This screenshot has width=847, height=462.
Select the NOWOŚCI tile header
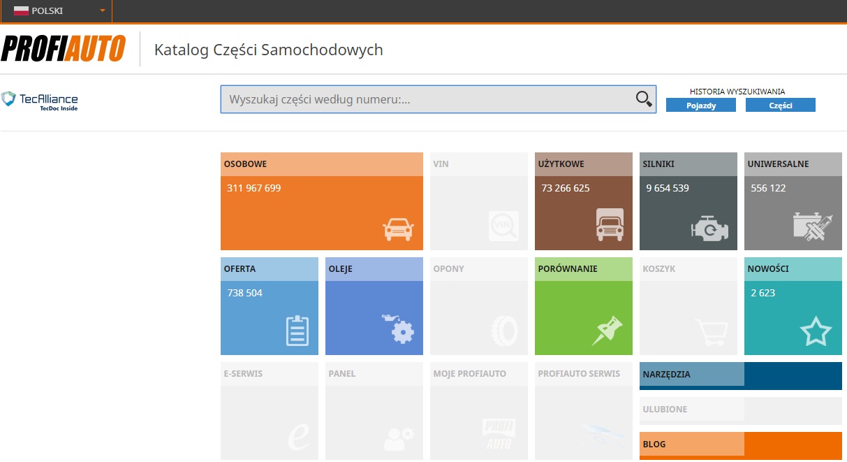pyautogui.click(x=793, y=269)
